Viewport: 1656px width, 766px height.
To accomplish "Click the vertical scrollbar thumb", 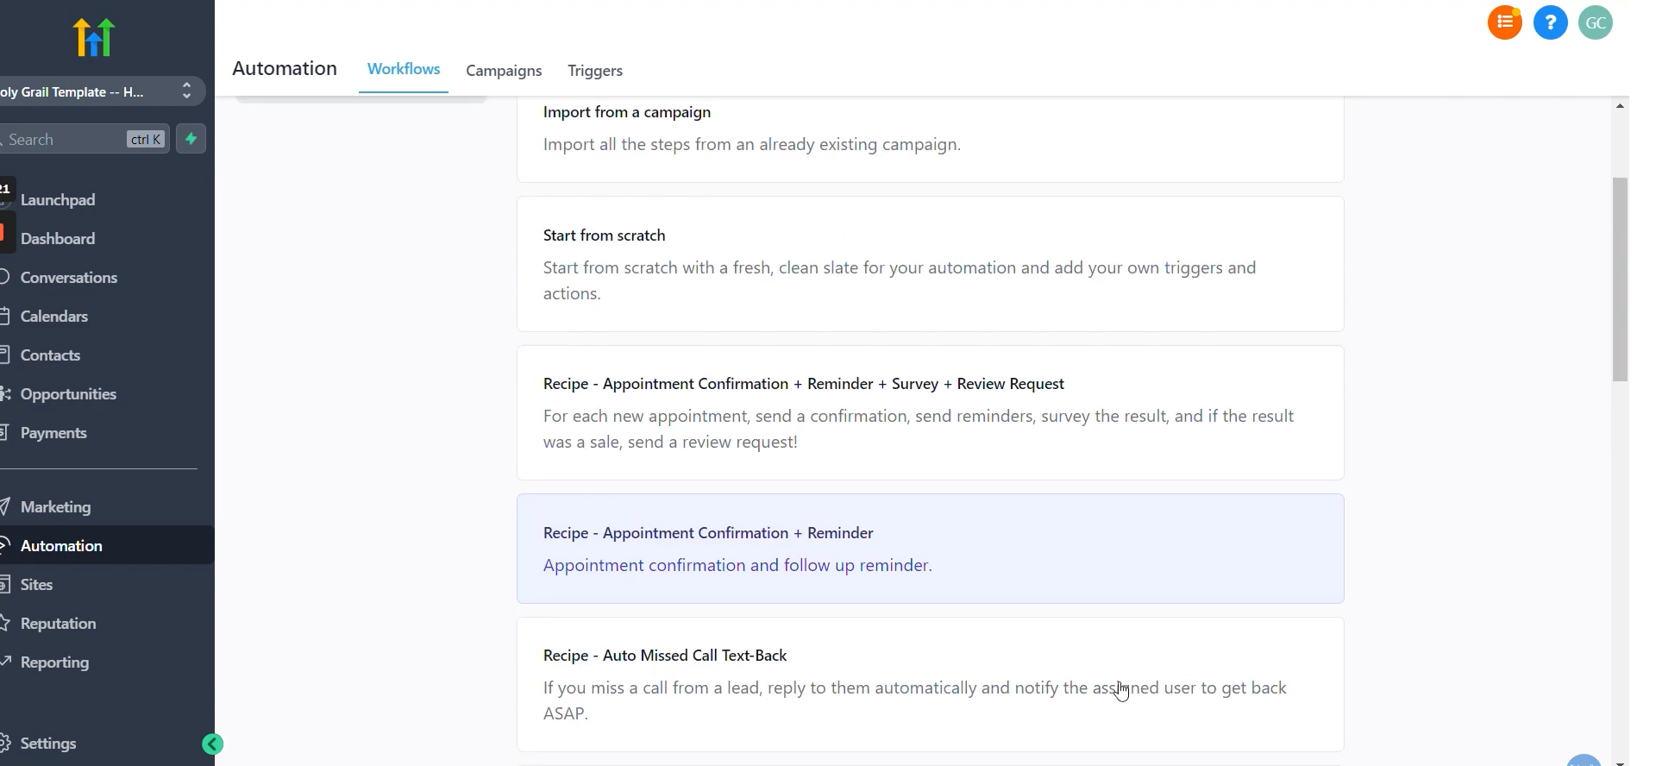I will coord(1620,279).
